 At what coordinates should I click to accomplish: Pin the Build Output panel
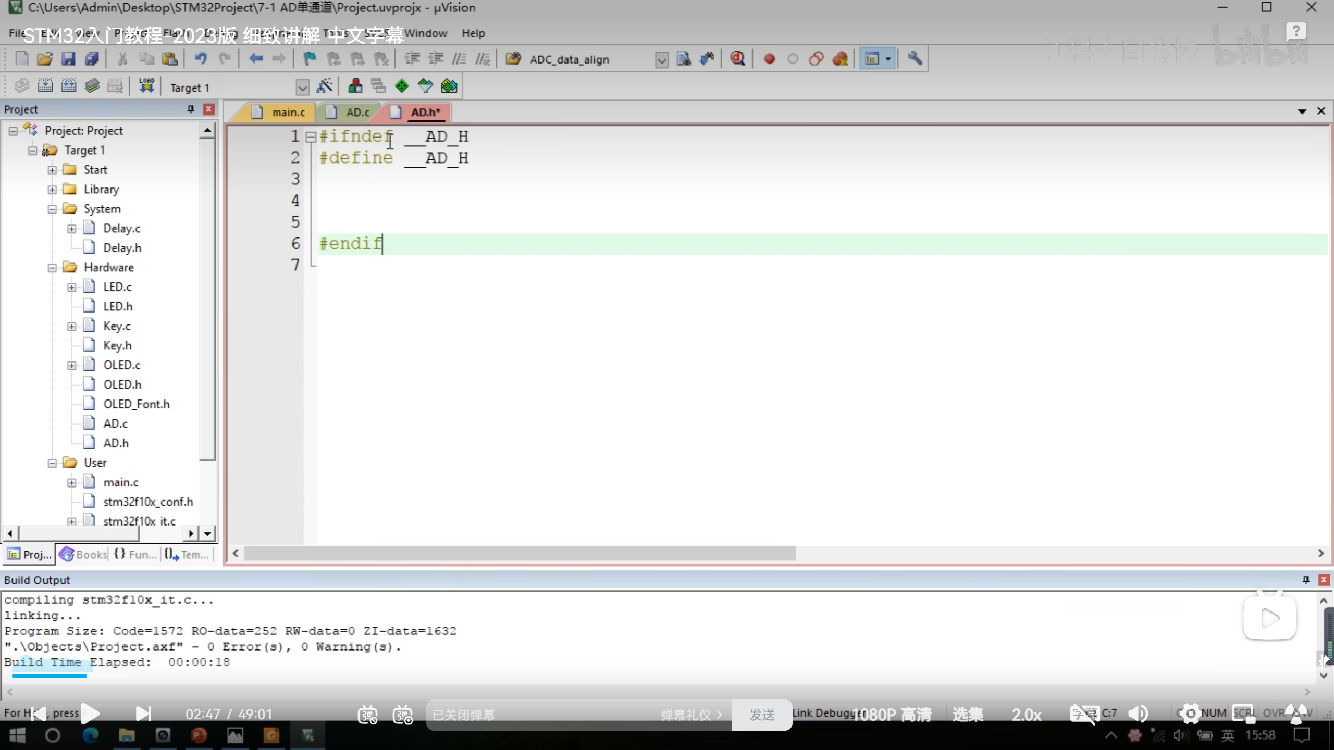coord(1306,580)
